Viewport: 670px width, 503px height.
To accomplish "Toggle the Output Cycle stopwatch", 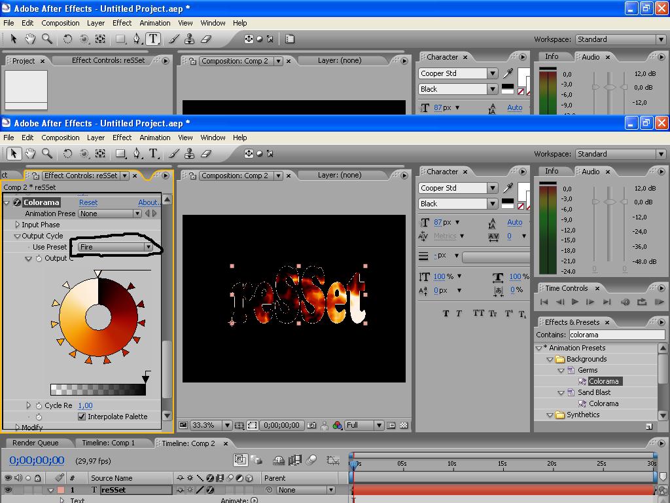I will tap(39, 259).
